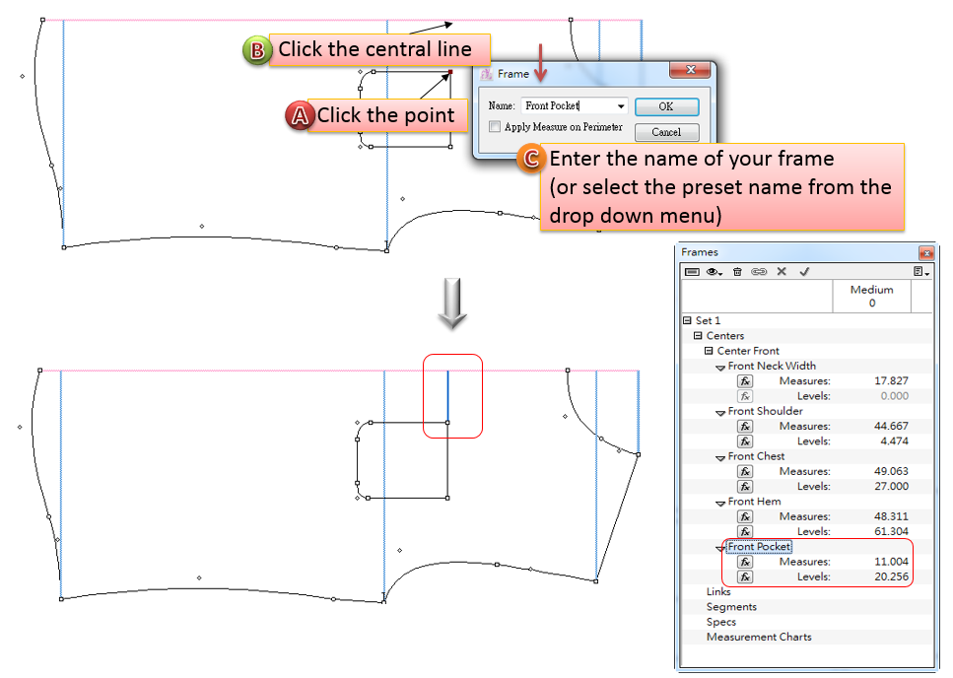Screen dimensions: 953x678
Task: Click the chain link icon in Frames toolbar
Action: pos(759,271)
